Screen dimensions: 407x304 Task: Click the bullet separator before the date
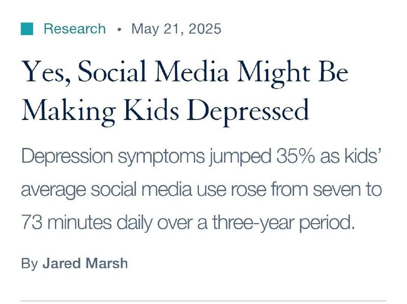coord(119,29)
